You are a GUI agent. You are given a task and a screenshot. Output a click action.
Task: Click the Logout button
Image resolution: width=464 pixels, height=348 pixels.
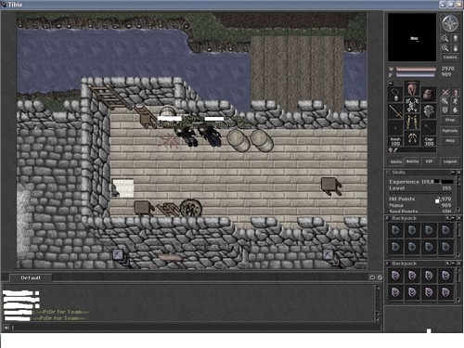point(450,161)
